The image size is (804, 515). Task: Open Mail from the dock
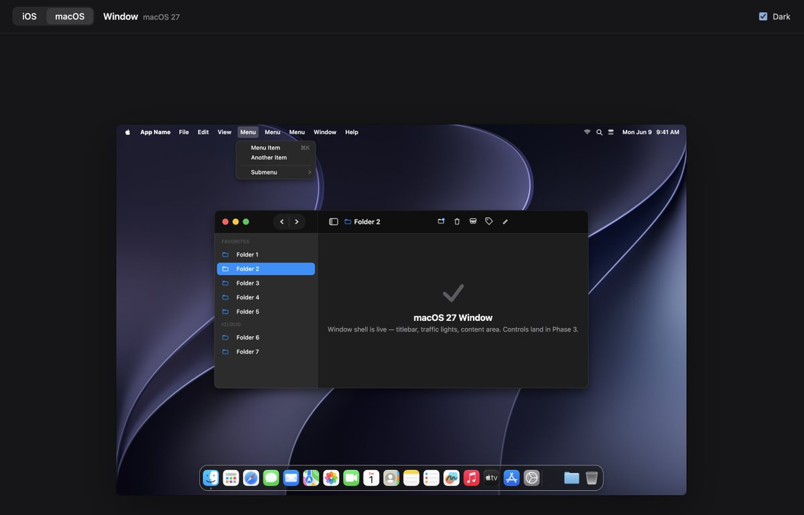pos(291,477)
